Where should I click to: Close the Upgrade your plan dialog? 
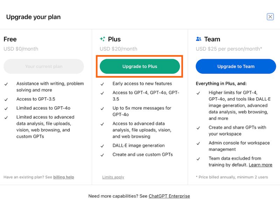pos(270,17)
